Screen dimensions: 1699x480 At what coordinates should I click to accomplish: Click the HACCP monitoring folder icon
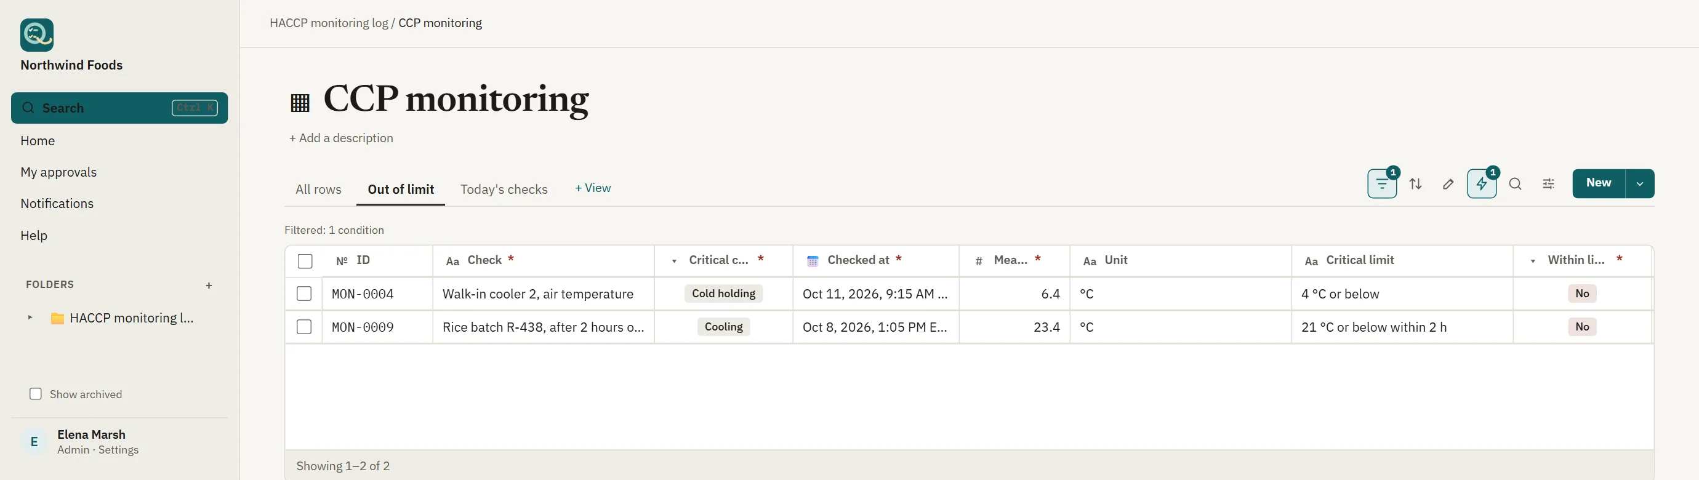(58, 319)
